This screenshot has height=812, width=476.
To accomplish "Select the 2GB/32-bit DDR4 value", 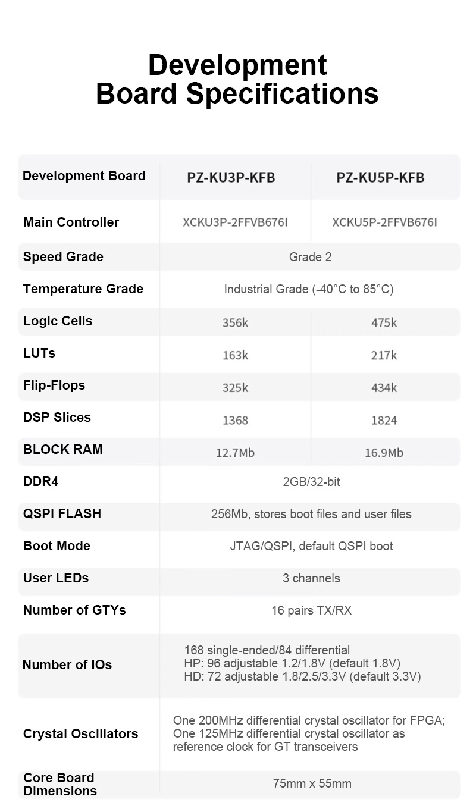I will [311, 482].
